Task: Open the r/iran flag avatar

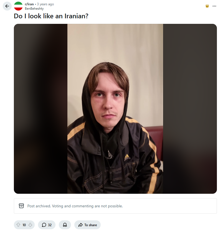Action: click(18, 6)
